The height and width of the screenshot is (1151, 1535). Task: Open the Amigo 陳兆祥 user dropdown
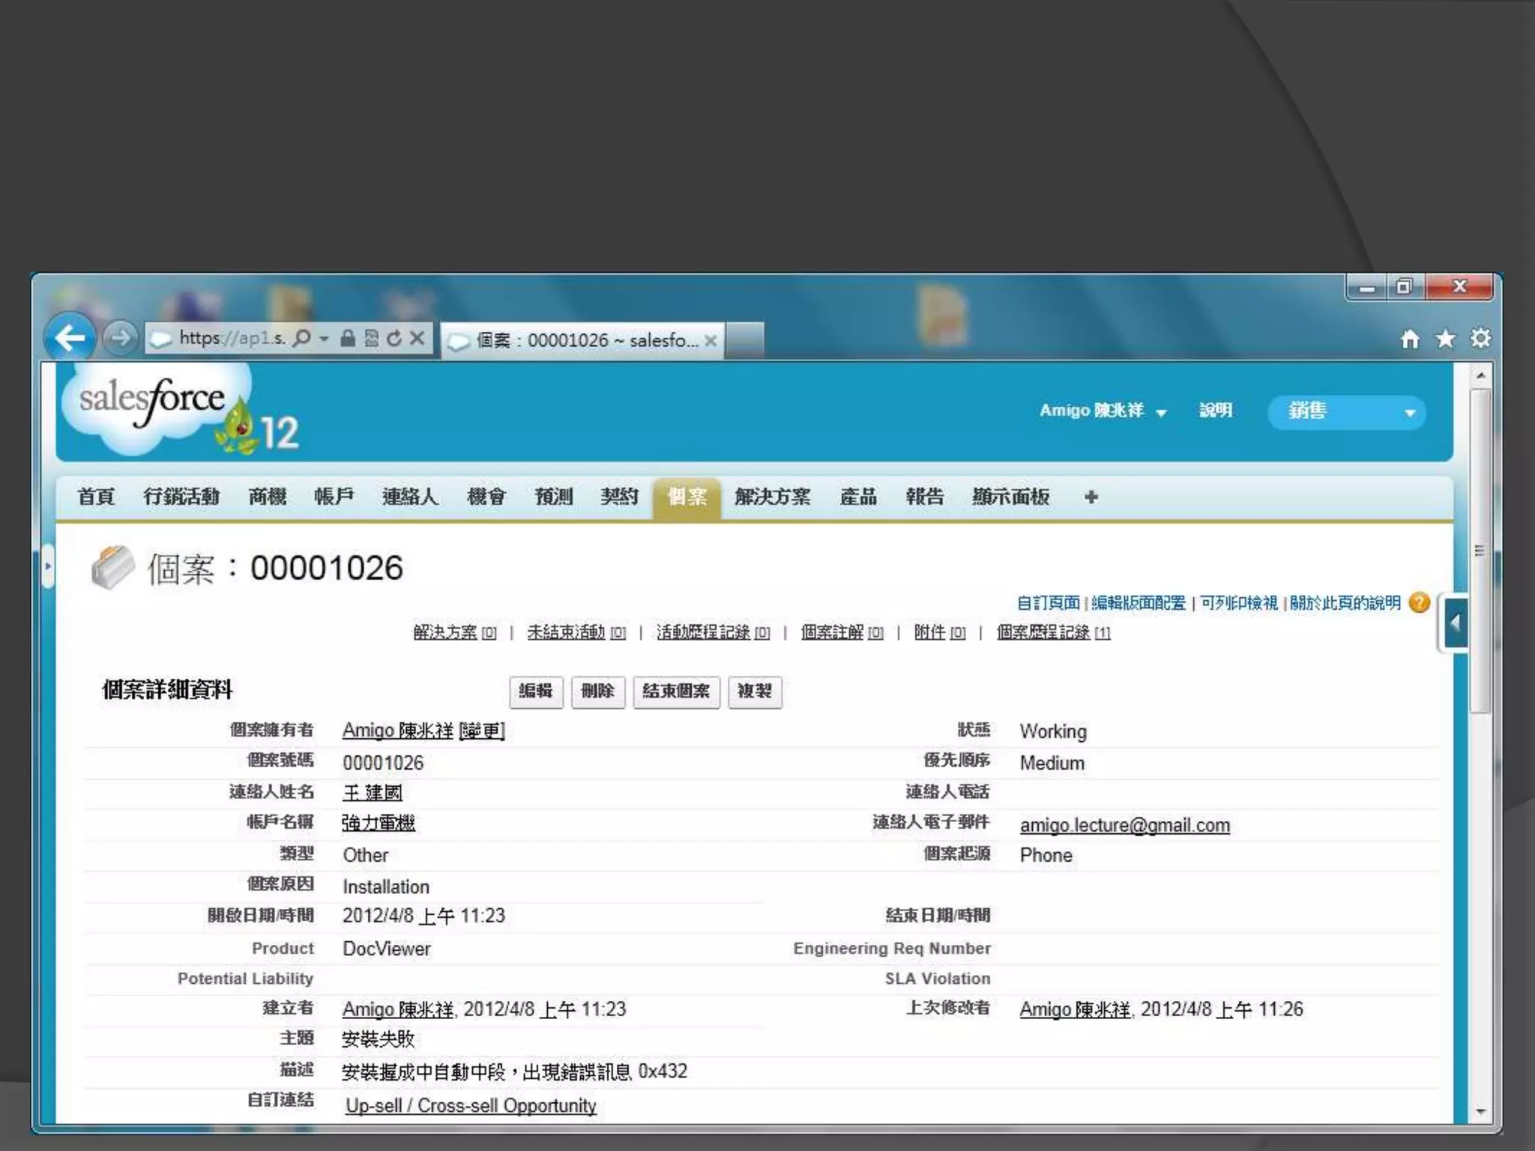point(1103,411)
